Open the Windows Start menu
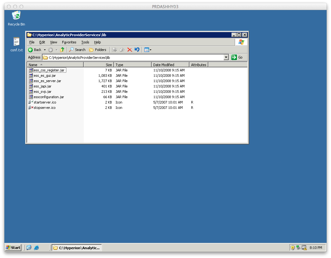Screen dimensions: 331x258 coord(13,248)
